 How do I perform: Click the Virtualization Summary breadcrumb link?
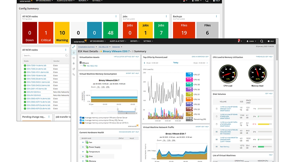coord(86,47)
